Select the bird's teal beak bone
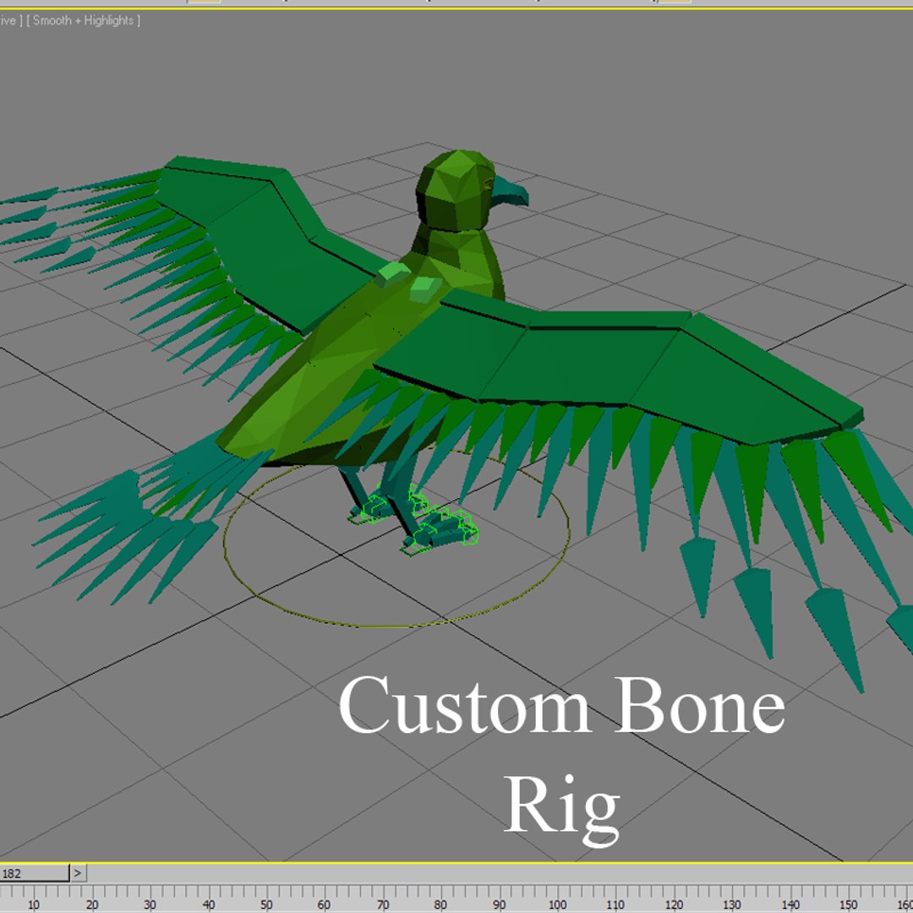This screenshot has width=913, height=913. click(510, 192)
